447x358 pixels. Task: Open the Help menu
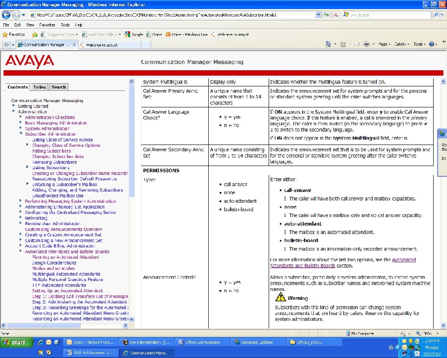pyautogui.click(x=79, y=25)
